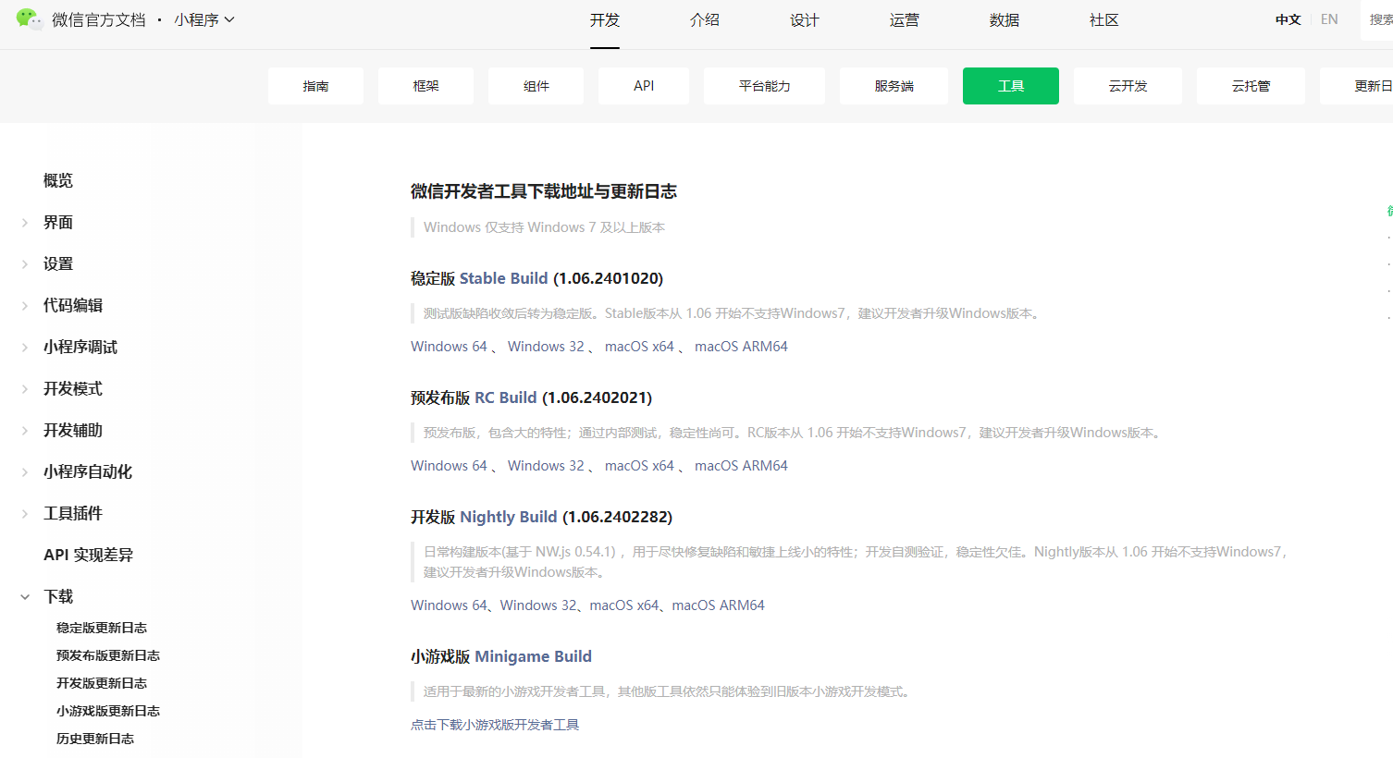Download Stable Build macOS ARM64
Image resolution: width=1393 pixels, height=758 pixels.
[x=741, y=347]
